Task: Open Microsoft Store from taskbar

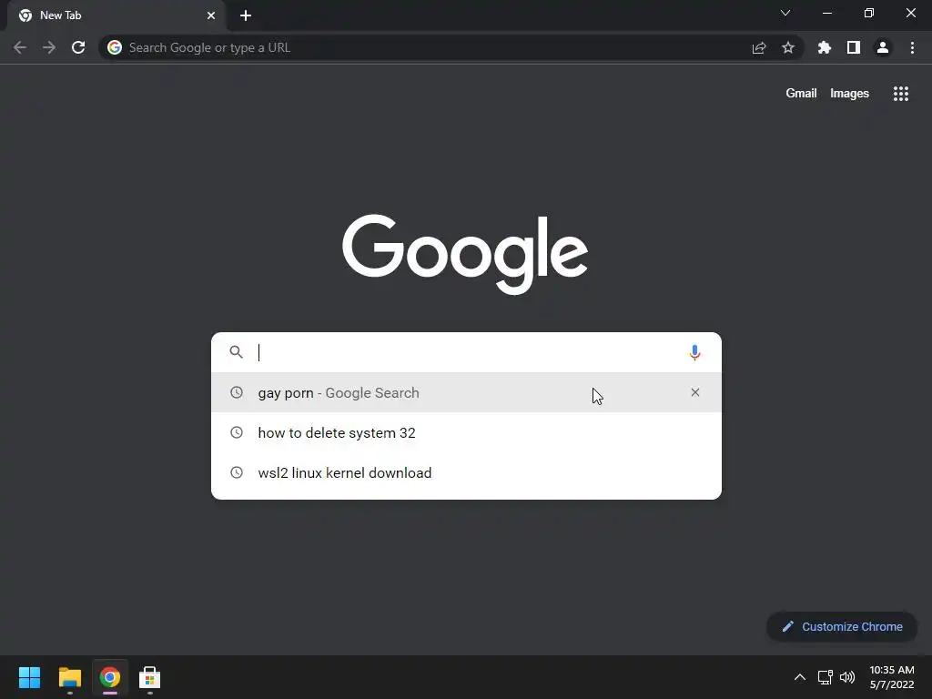Action: tap(150, 677)
